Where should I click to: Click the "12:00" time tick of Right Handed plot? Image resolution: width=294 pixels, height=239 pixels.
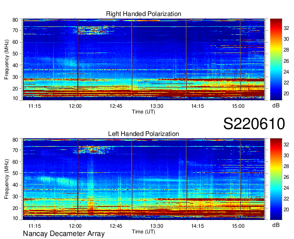(x=75, y=106)
